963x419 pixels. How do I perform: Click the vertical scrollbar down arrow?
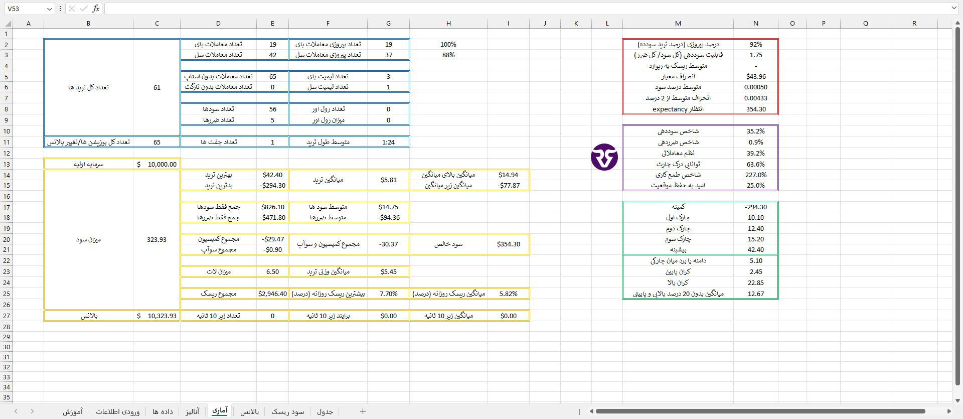tap(957, 400)
